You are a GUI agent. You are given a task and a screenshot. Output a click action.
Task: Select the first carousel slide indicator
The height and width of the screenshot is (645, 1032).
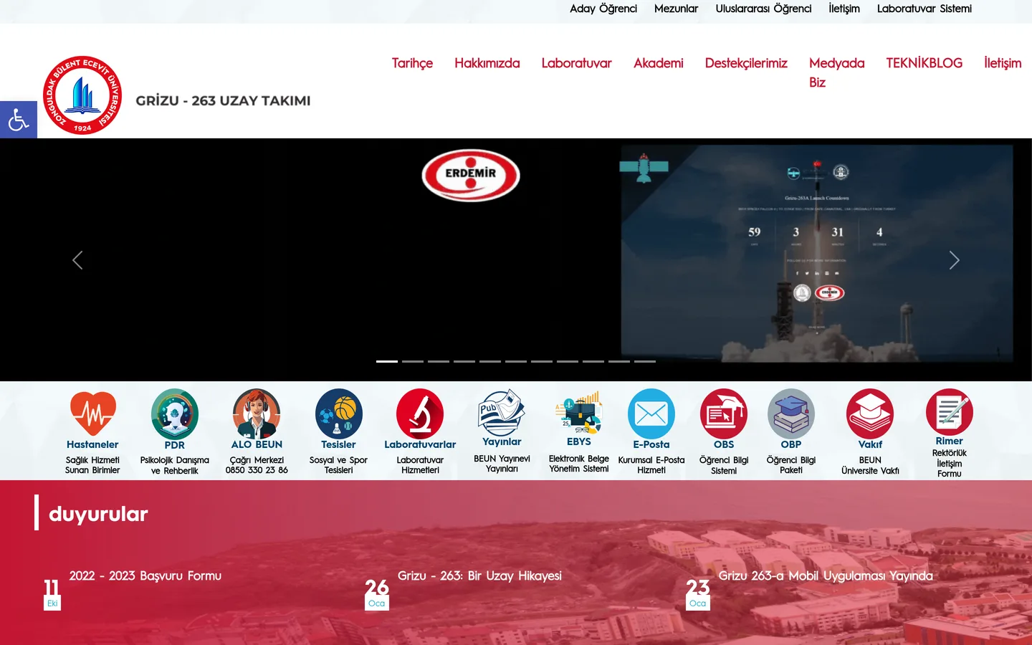(x=387, y=361)
